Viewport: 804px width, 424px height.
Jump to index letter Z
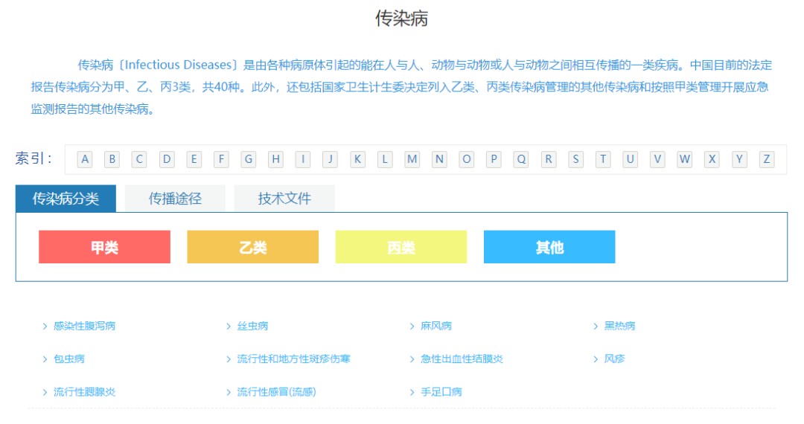coord(767,159)
